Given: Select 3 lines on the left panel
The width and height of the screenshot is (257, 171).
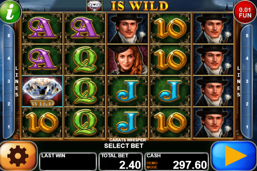Looking at the screenshot, I should (9, 81).
